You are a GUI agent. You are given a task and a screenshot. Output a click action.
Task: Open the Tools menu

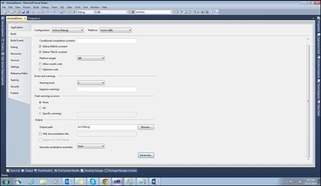pos(78,7)
